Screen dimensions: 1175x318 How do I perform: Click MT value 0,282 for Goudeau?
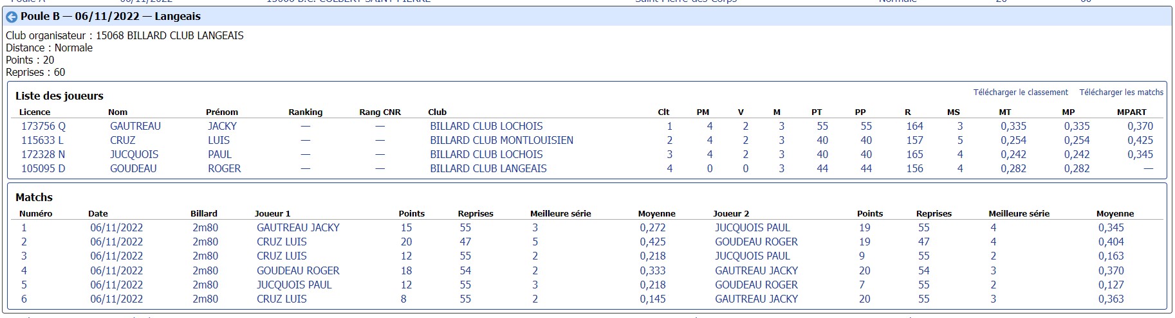(1013, 169)
